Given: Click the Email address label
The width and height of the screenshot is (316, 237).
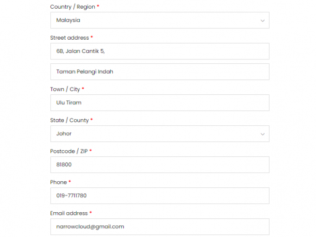Looking at the screenshot, I should [x=69, y=213].
